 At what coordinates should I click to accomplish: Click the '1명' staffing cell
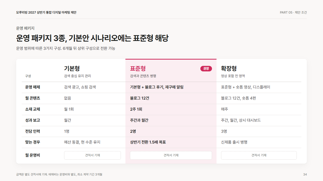coord(67,131)
